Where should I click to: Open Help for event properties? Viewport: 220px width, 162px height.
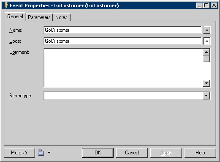[x=200, y=153]
